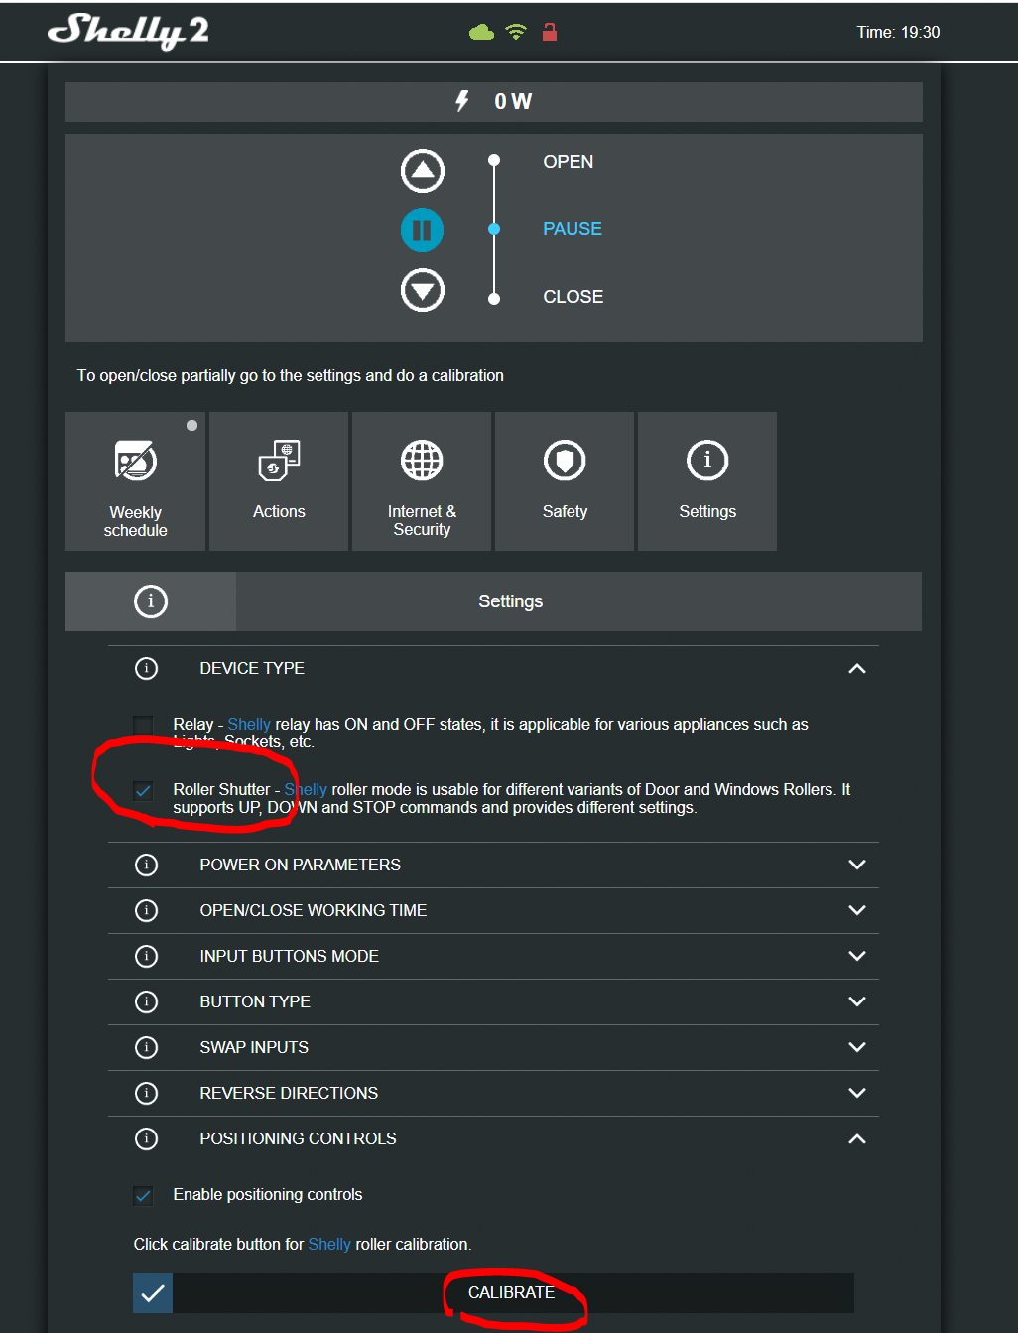Click the POSITIONING CONTROLS heading
Screen dimensions: 1018x1333
(x=298, y=1138)
